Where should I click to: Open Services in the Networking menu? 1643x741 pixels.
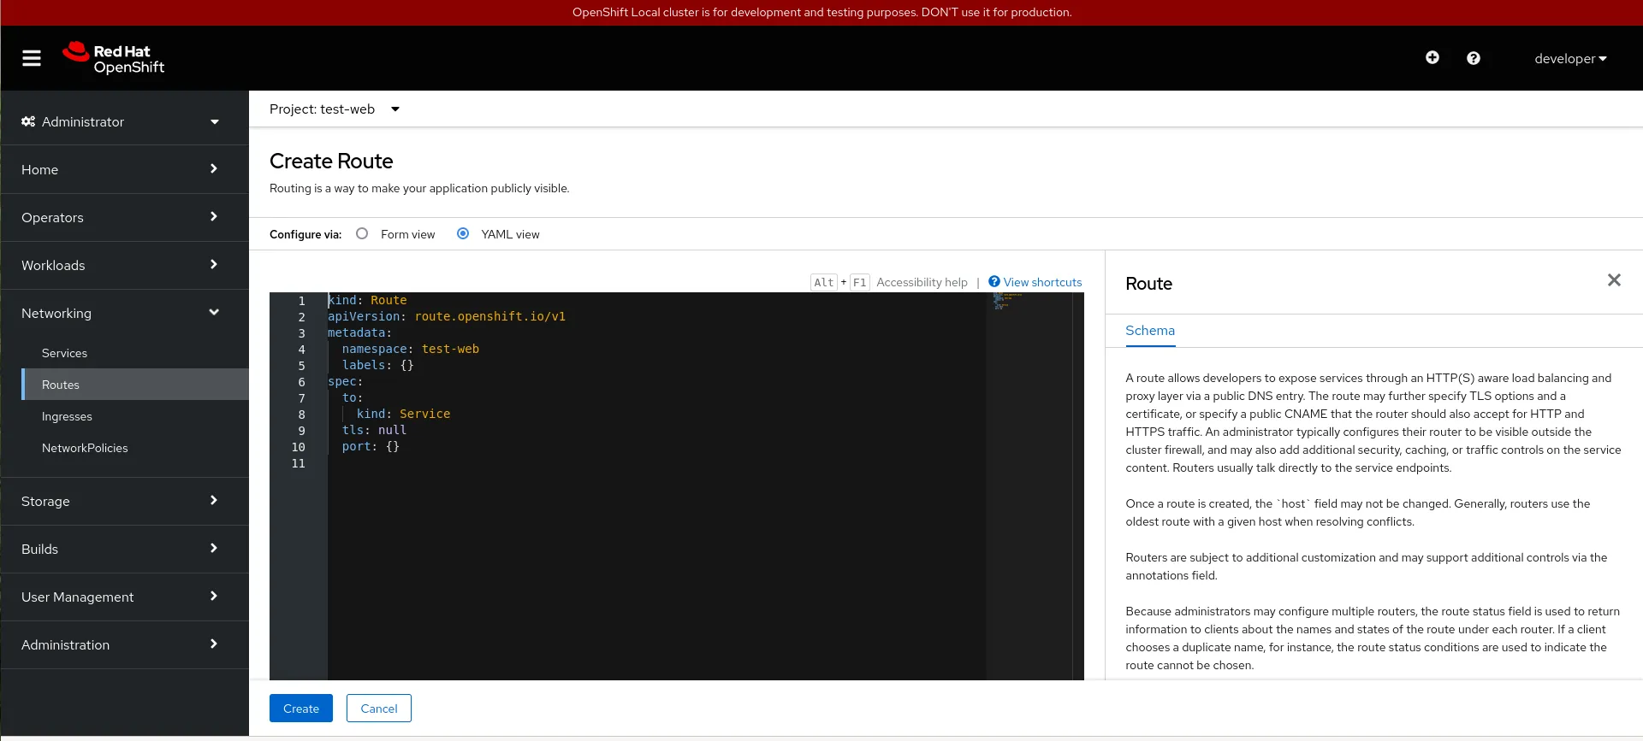(x=64, y=353)
